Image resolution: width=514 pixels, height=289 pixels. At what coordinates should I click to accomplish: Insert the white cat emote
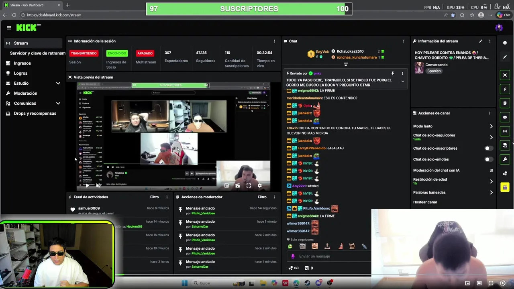[x=302, y=246]
